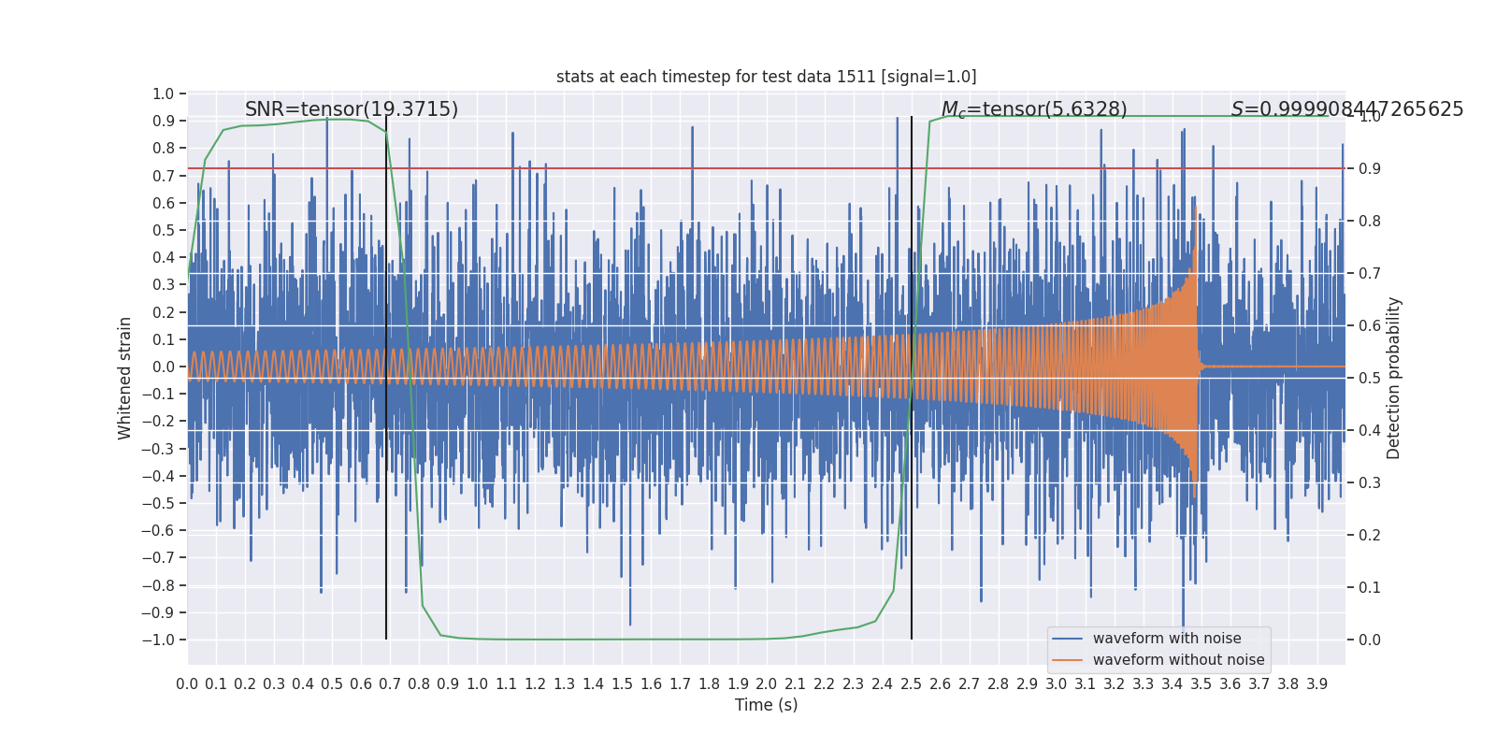Click the −1.0 strain axis tick label
This screenshot has height=748, width=1496.
(158, 640)
